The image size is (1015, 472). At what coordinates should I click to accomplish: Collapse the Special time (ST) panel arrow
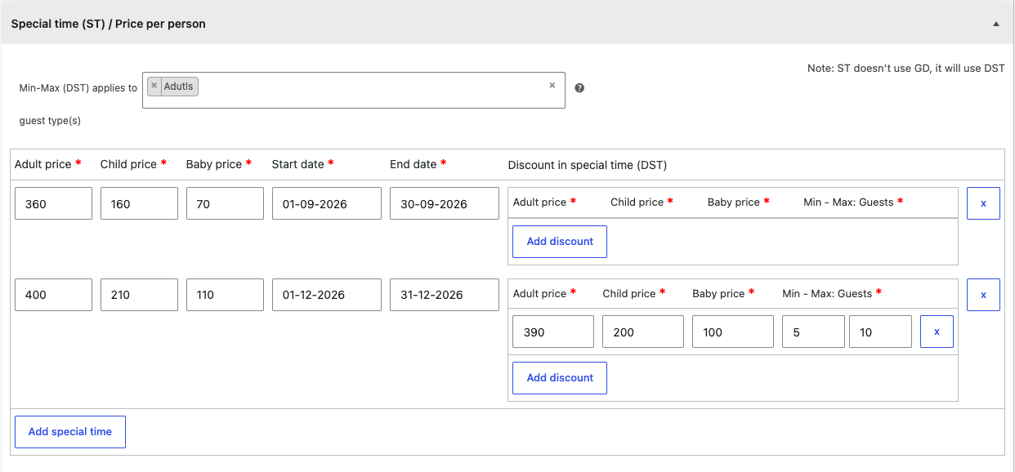[996, 24]
